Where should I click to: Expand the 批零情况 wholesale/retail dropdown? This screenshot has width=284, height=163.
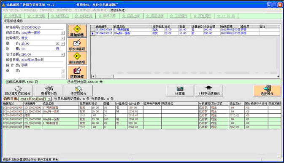[62, 38]
